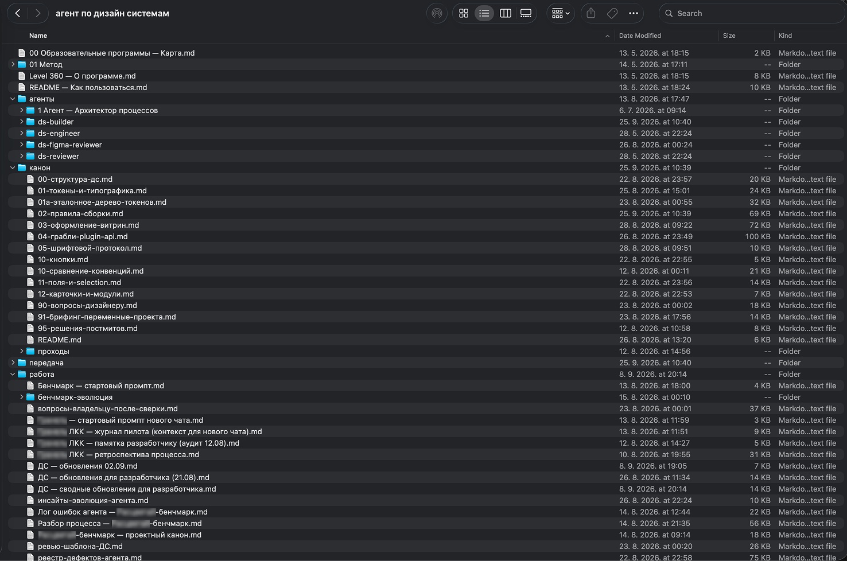
Task: Open the More actions ellipsis menu
Action: [x=633, y=13]
